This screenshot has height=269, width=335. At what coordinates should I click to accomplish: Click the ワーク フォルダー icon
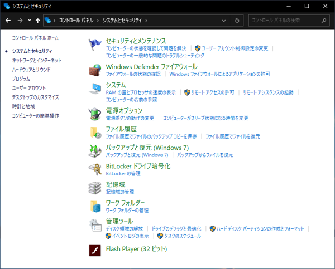95,206
